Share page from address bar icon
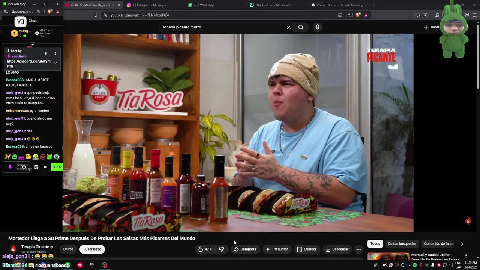This screenshot has height=270, width=480. tap(349, 15)
